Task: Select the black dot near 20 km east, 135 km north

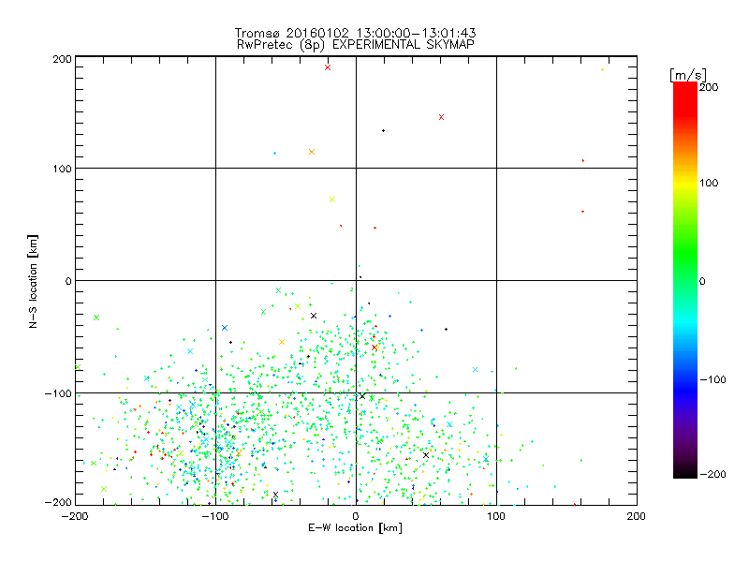Action: 383,130
